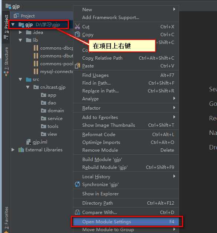The width and height of the screenshot is (217, 233).
Task: Click the service package folder icon
Action: tap(44, 119)
